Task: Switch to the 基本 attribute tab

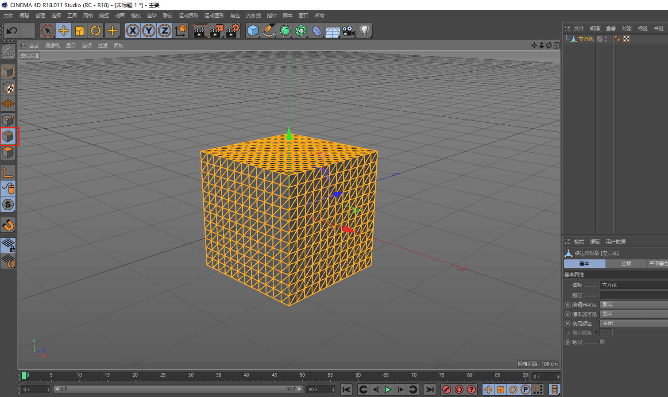Action: pyautogui.click(x=584, y=263)
